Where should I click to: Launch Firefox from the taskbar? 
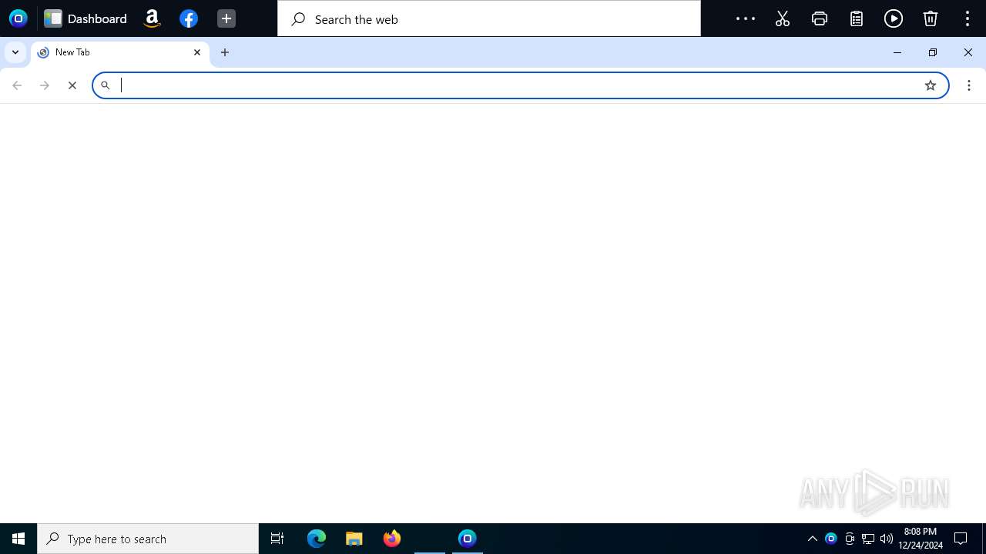point(392,539)
